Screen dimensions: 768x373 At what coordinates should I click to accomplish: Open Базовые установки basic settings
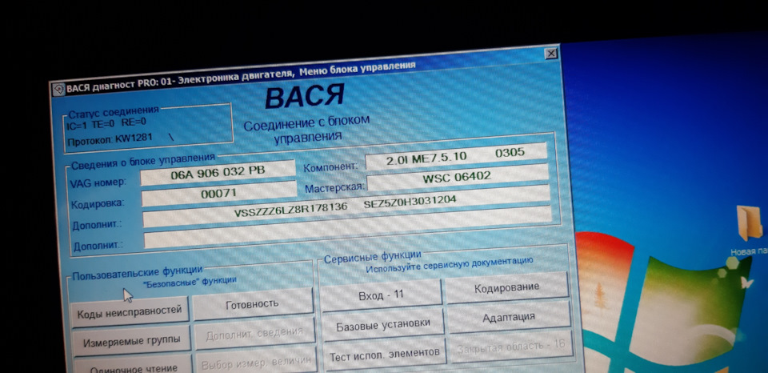pos(383,324)
